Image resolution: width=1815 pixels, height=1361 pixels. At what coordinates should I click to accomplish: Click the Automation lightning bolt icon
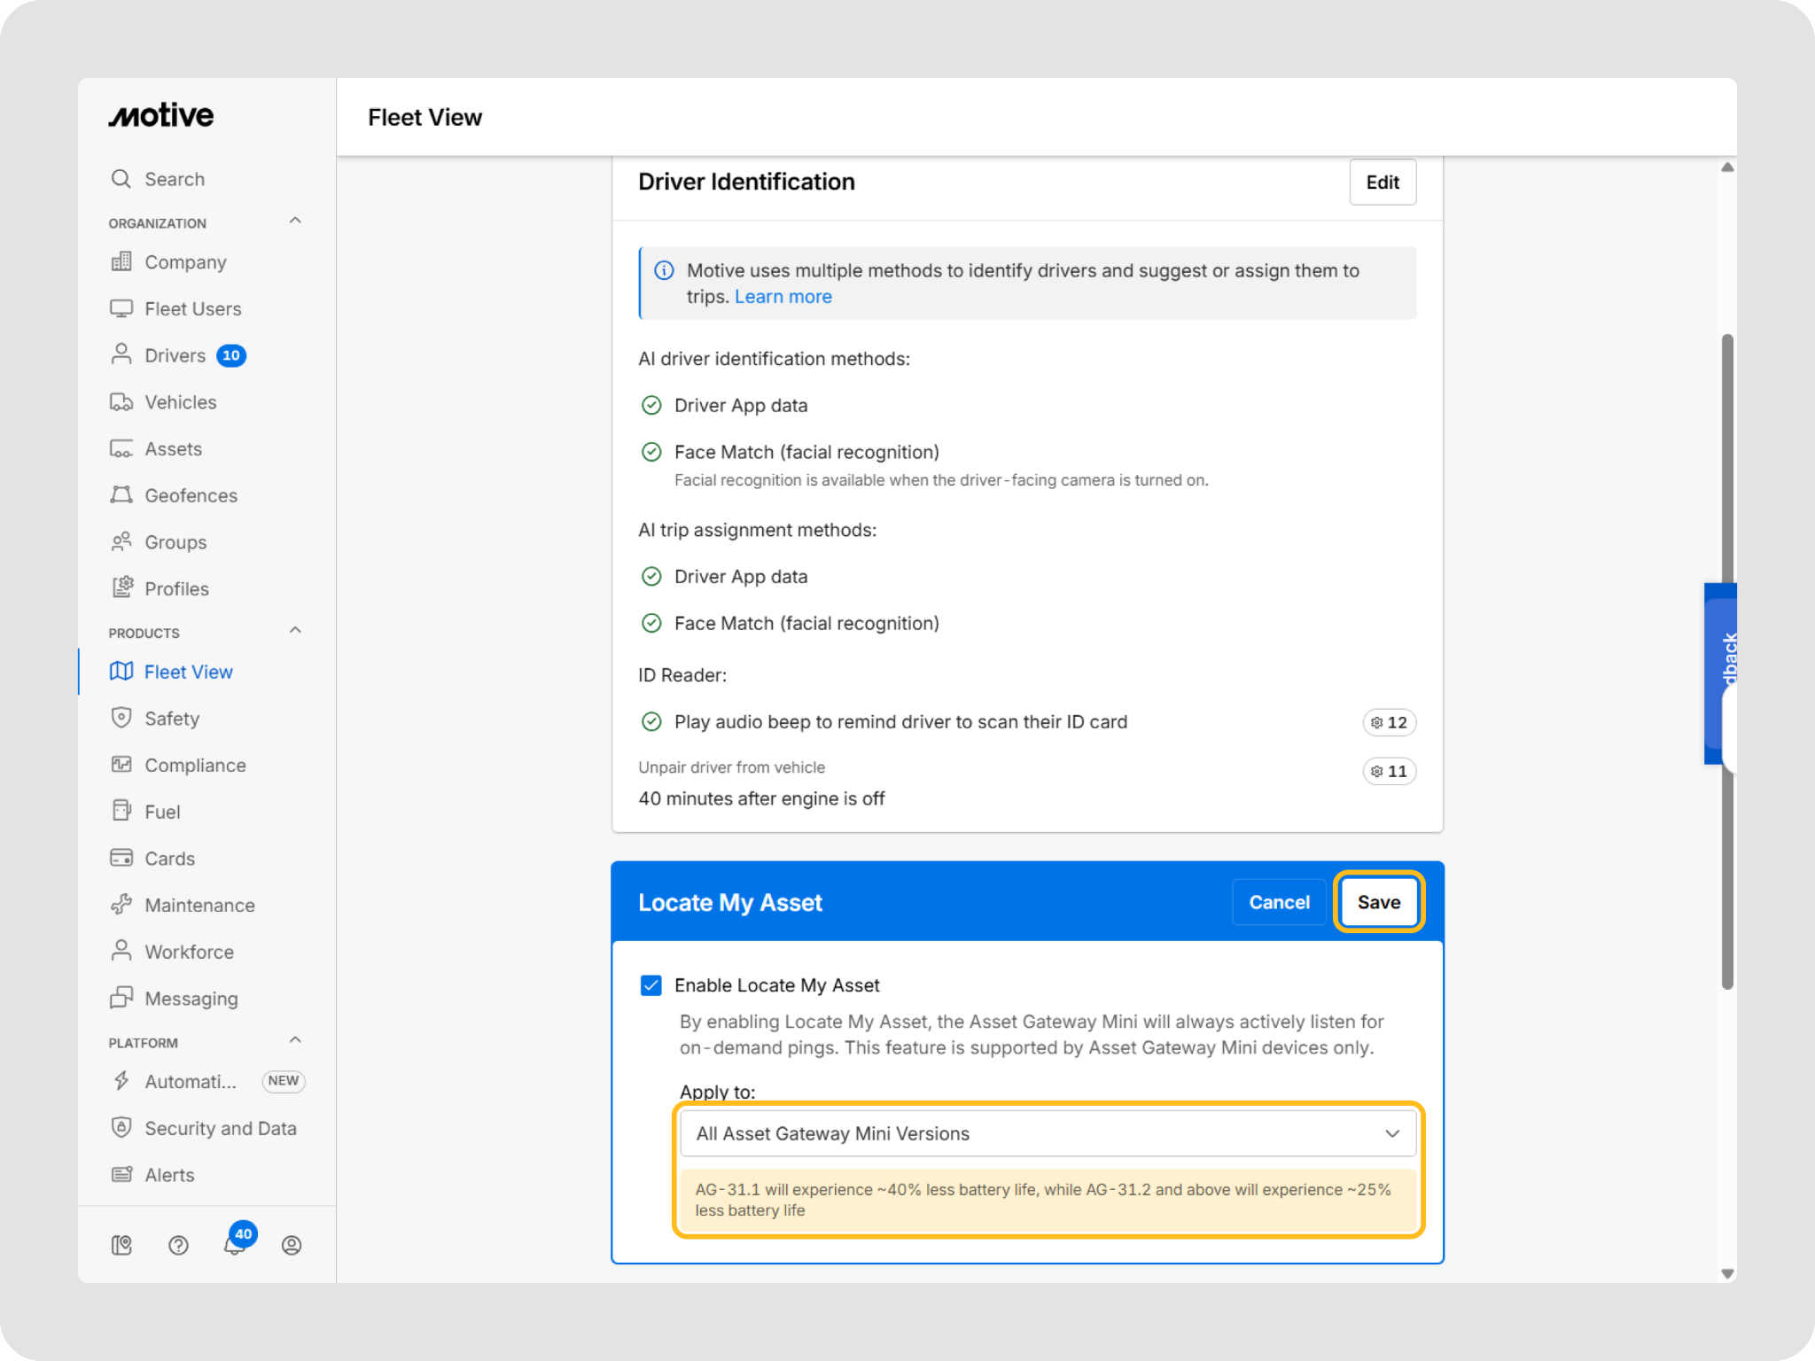121,1081
